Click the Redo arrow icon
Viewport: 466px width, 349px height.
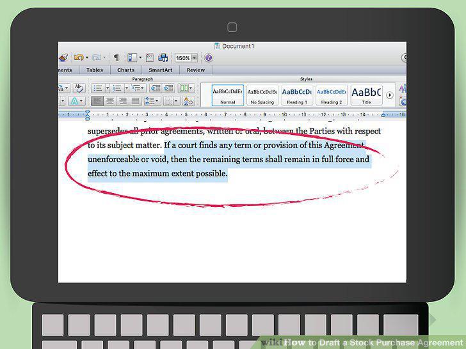(x=97, y=58)
